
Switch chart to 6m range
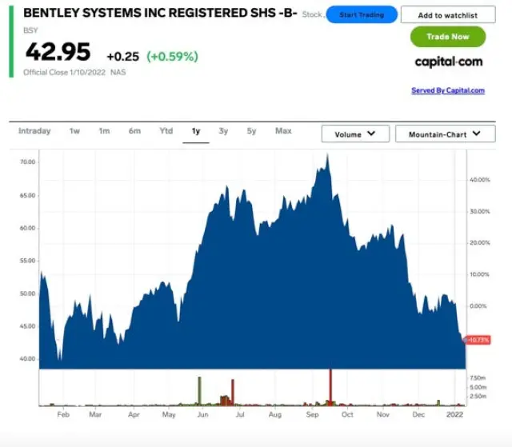pos(134,131)
